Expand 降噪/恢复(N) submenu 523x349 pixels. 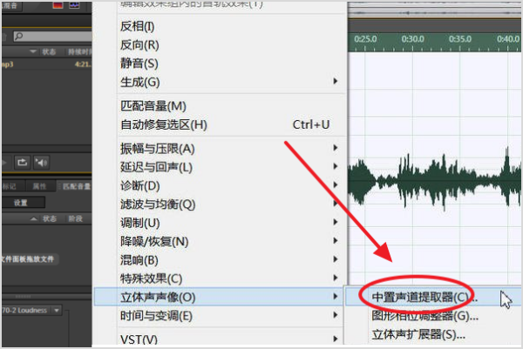230,241
